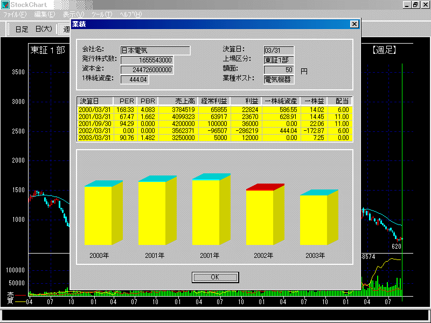The width and height of the screenshot is (431, 323).
Task: Select the 2001/03/31 table row
Action: pyautogui.click(x=214, y=117)
